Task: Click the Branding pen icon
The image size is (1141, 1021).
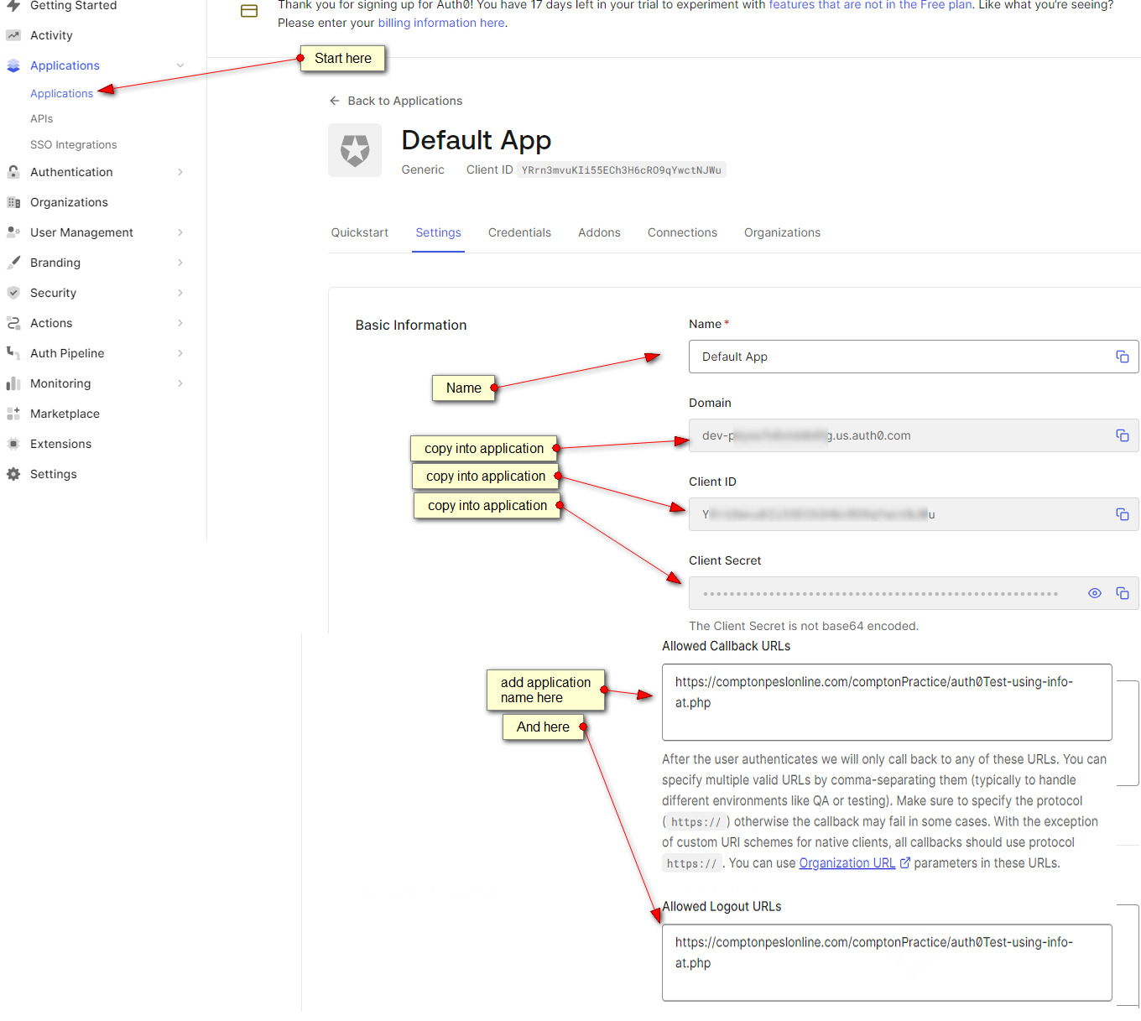Action: click(13, 263)
